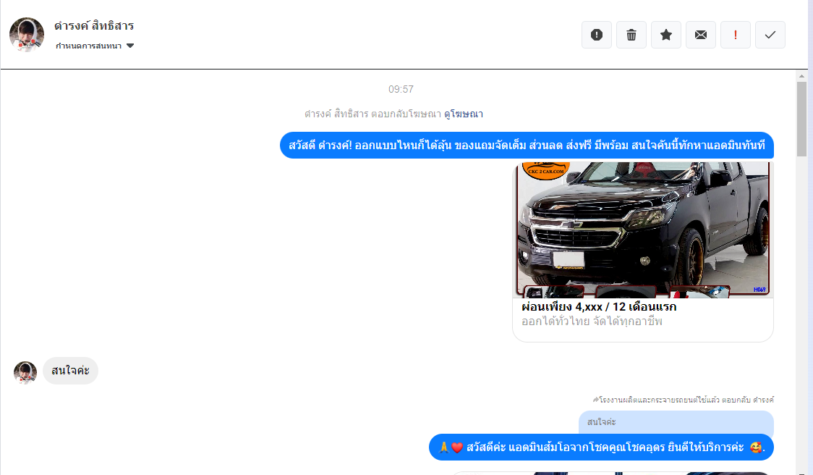813x475 pixels.
Task: Click ad subtitle ออกได้ทั่วไทย จัดได้ทุกอาชีพ
Action: pos(592,322)
